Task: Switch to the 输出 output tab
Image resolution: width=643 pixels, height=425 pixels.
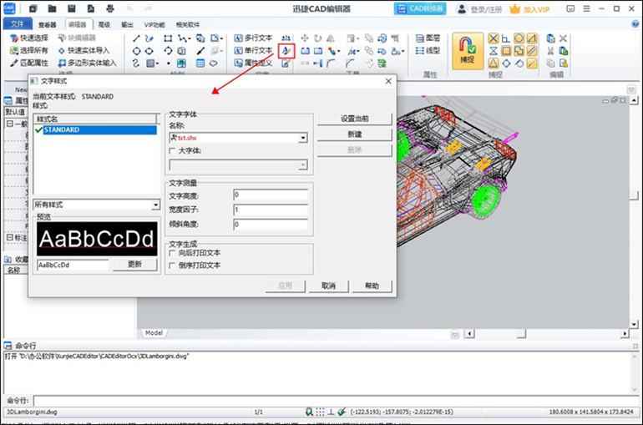Action: [127, 24]
